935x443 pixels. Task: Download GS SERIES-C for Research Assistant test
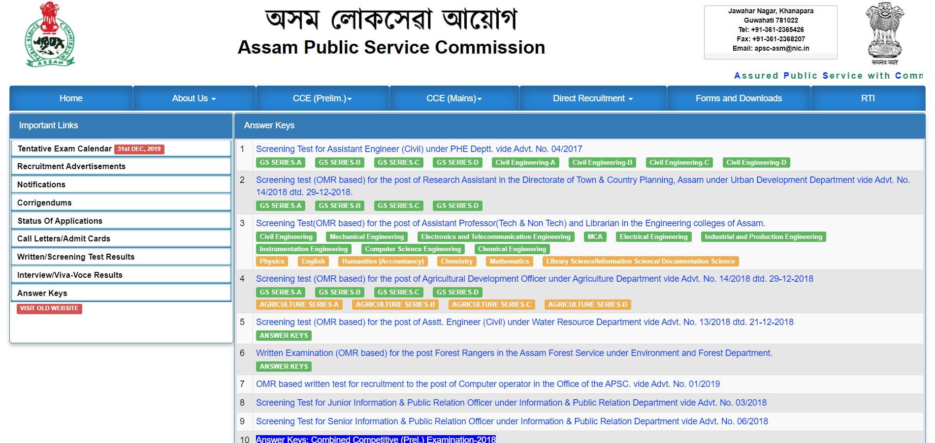[399, 206]
